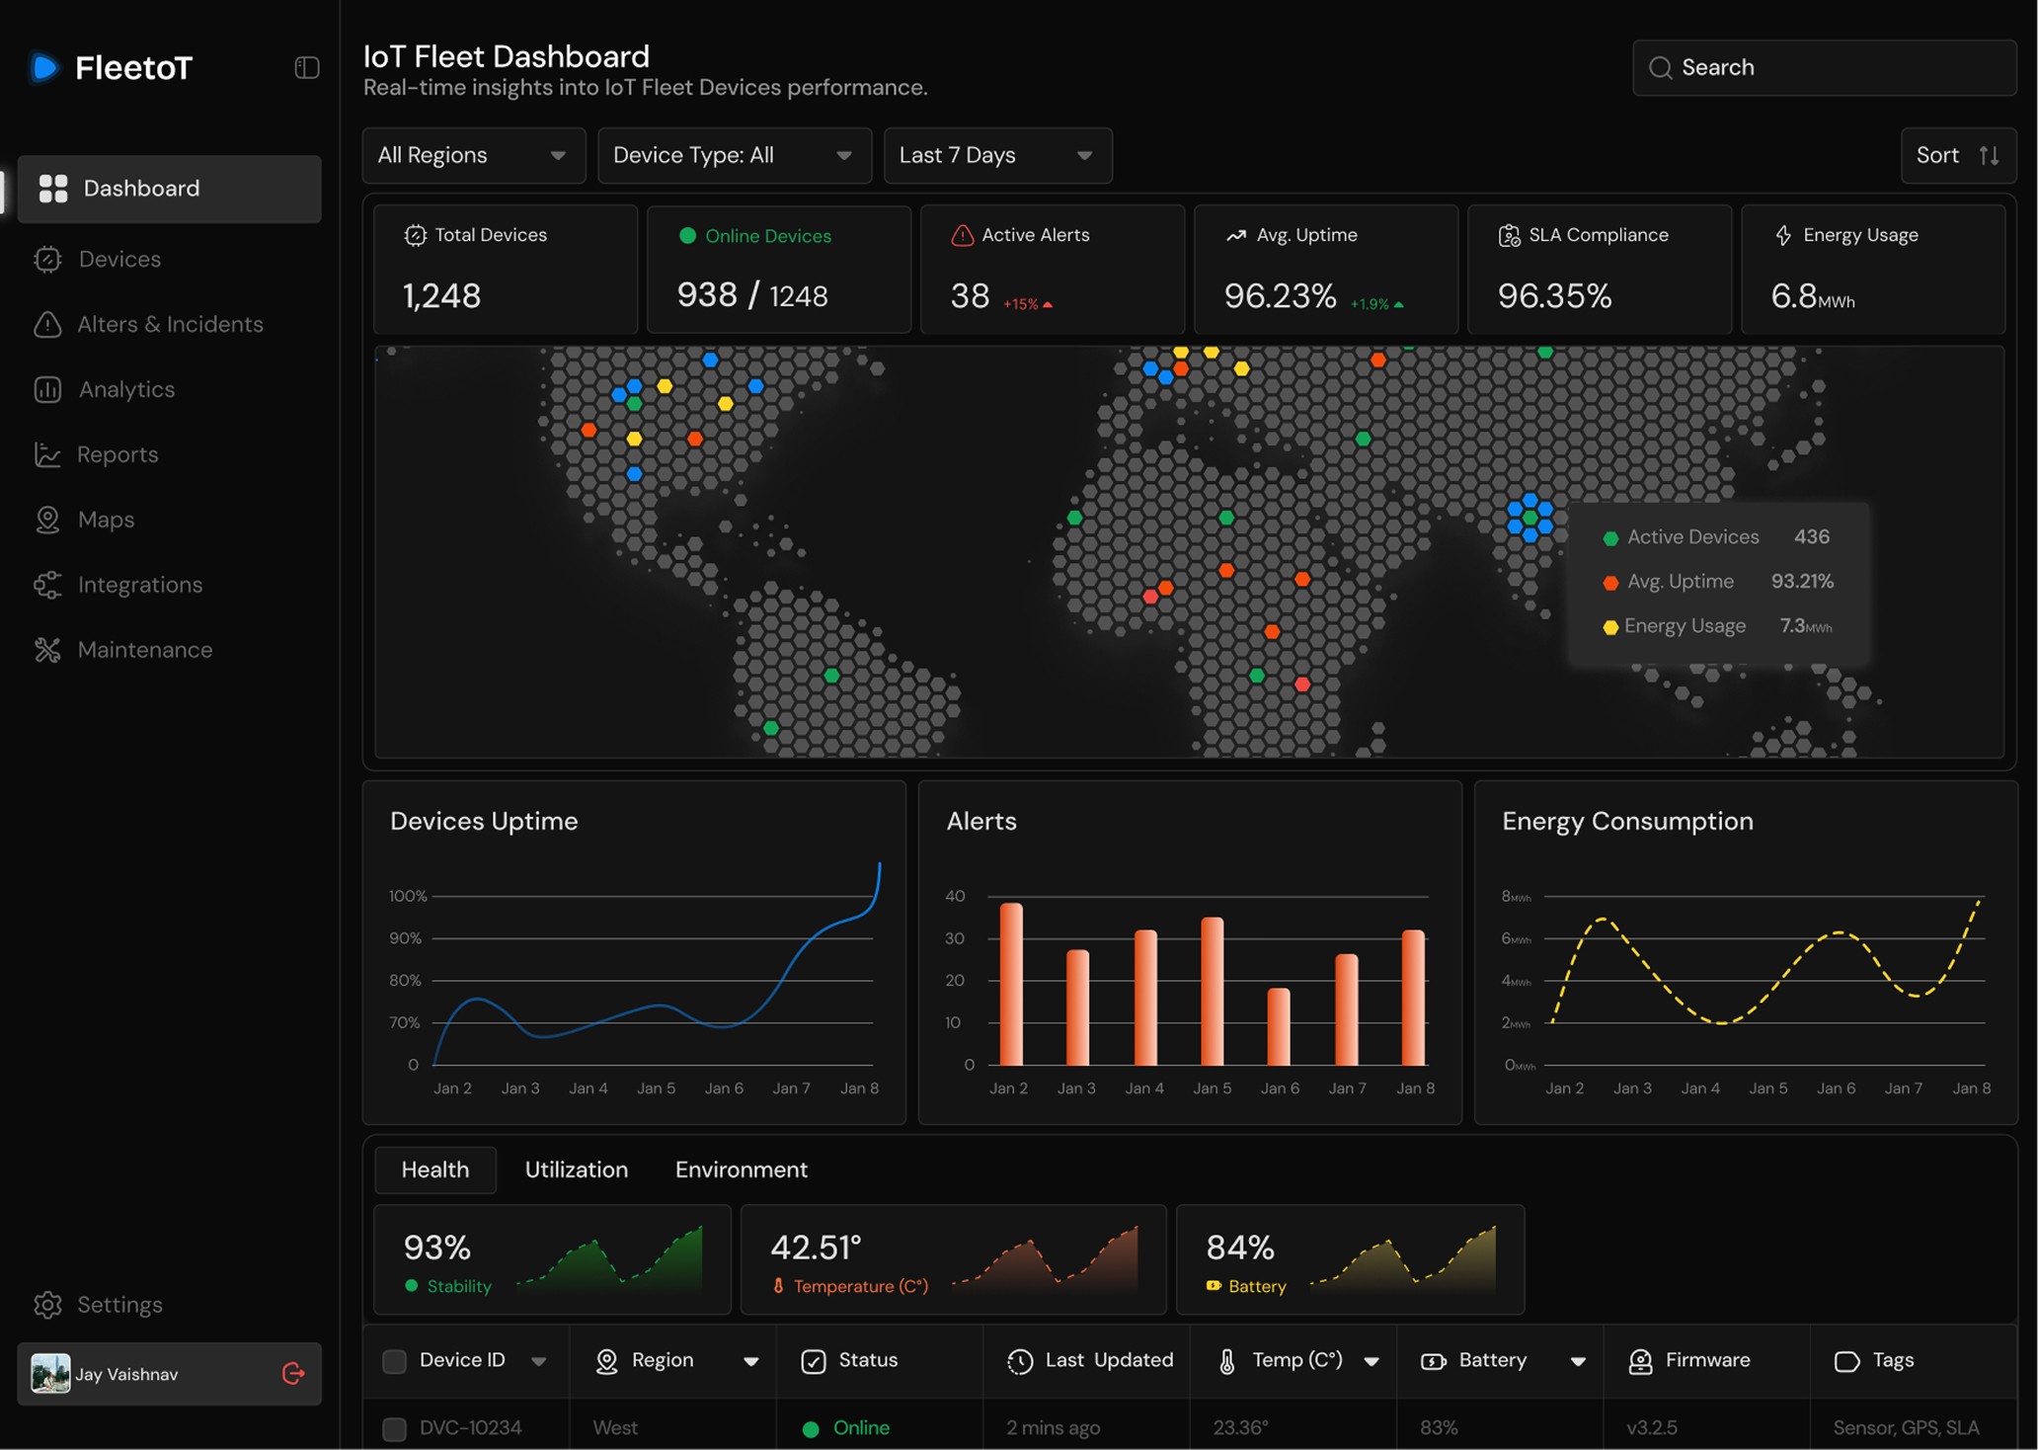The height and width of the screenshot is (1450, 2038).
Task: Tick the DVC-10234 row checkbox
Action: [x=394, y=1428]
